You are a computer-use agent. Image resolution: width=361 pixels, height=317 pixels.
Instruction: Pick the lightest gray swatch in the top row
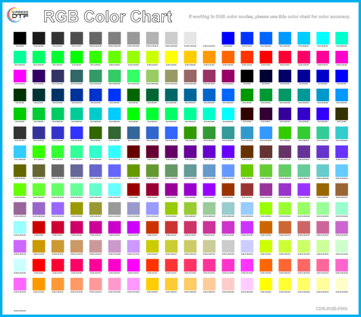point(190,38)
